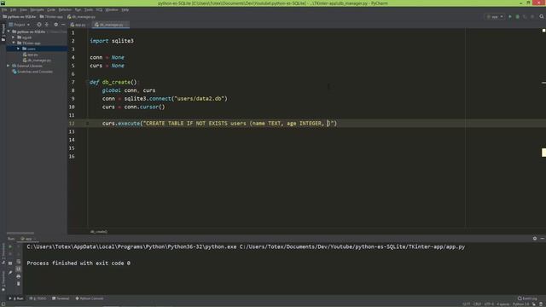The image size is (546, 307).
Task: Select the db_manager.py editor tab
Action: tap(110, 25)
